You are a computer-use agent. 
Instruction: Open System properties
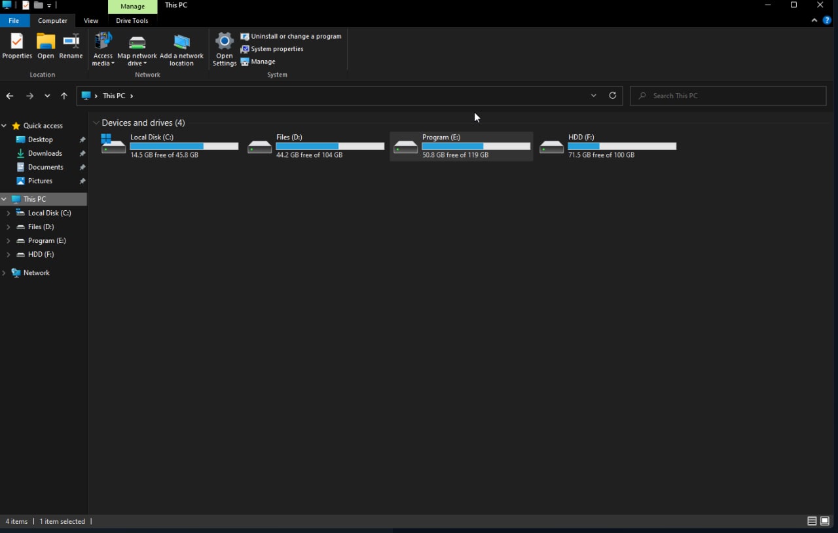(x=272, y=49)
